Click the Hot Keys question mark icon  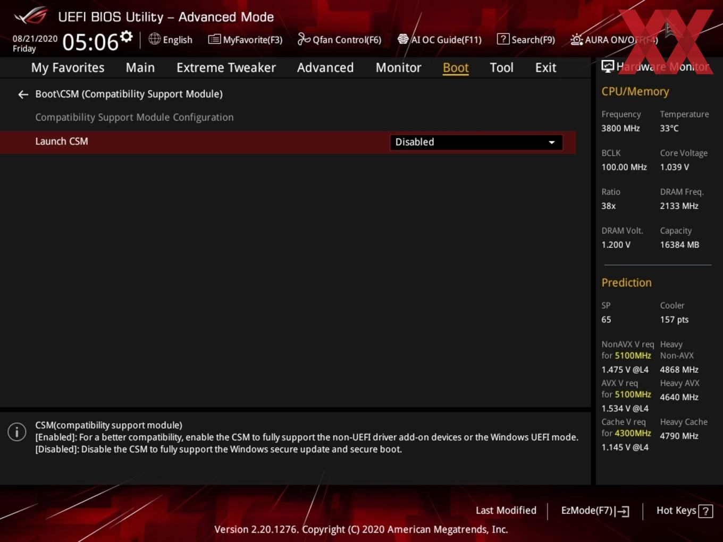point(705,511)
